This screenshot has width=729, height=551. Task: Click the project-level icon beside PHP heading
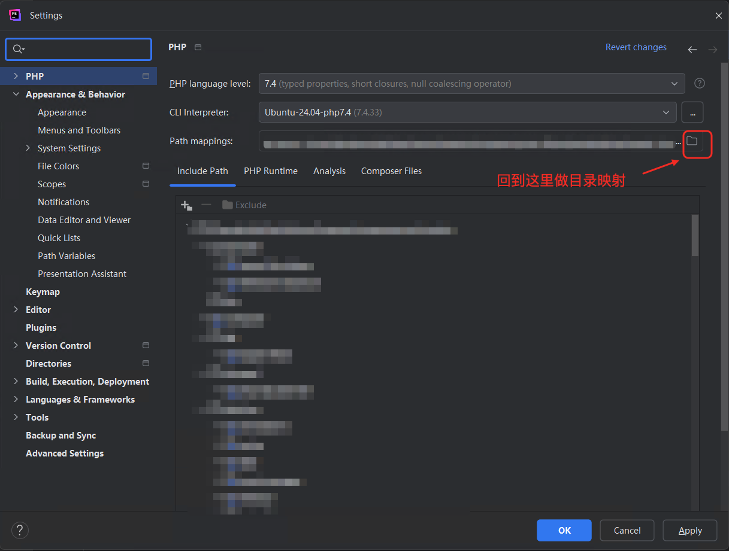tap(198, 47)
